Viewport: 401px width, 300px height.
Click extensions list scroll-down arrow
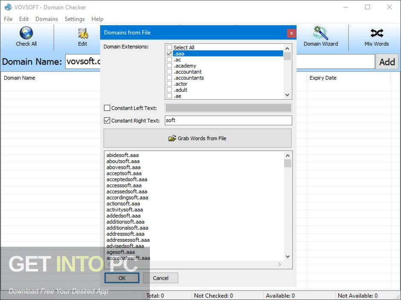coord(287,95)
